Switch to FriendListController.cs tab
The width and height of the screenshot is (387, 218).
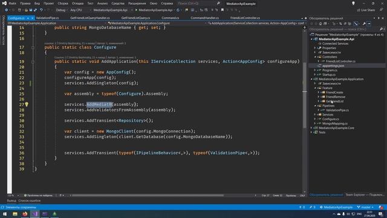click(x=245, y=18)
